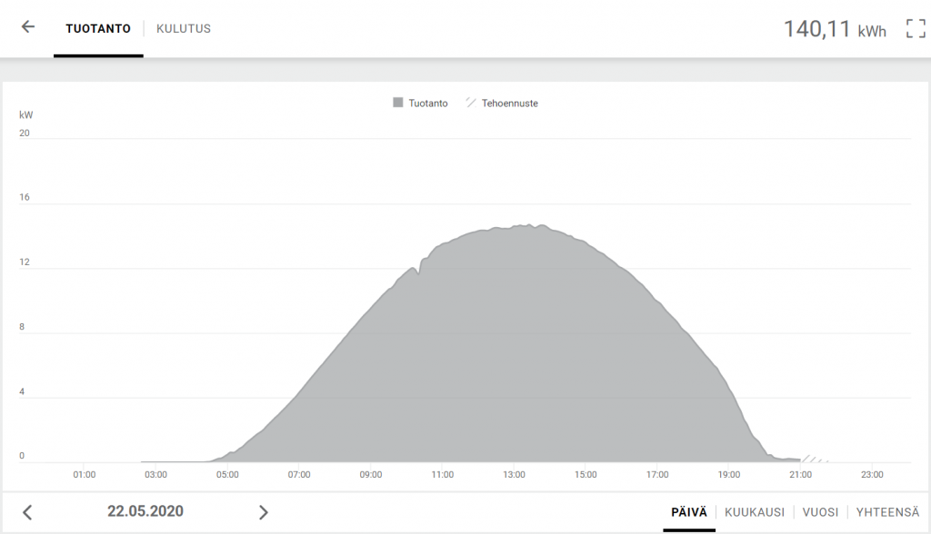Image resolution: width=931 pixels, height=534 pixels.
Task: Click the gray Tuotanto legend swatch
Action: [398, 104]
